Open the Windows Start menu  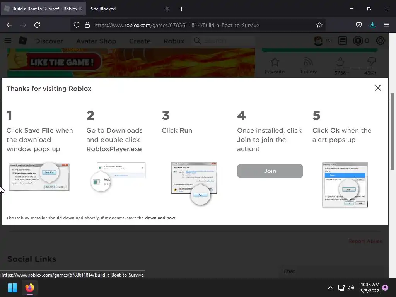(12, 288)
